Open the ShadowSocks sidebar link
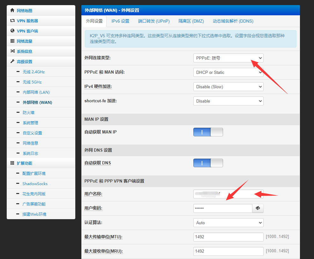Screen dimensions: 314x259 pyautogui.click(x=35, y=183)
